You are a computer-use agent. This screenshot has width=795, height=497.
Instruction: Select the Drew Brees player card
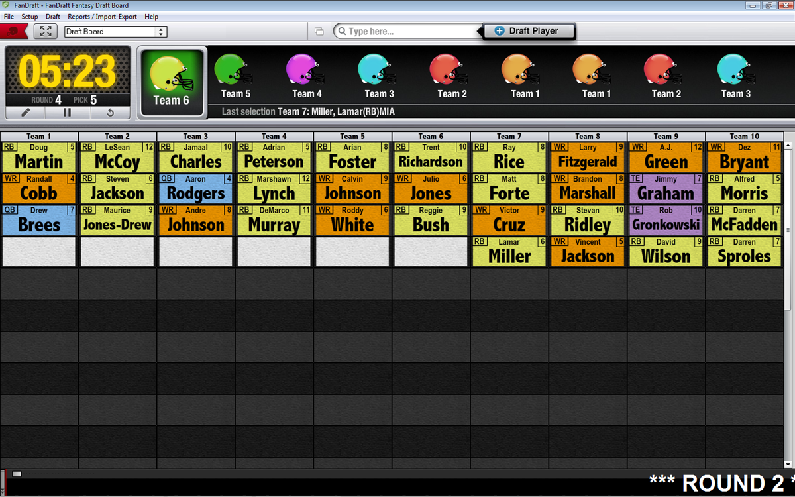tap(39, 220)
